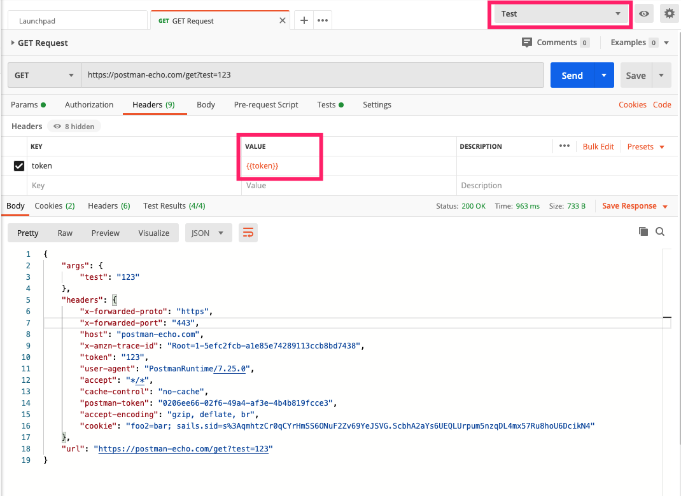This screenshot has height=496, width=681.
Task: View the Test Results (4/4) tab
Action: click(174, 205)
